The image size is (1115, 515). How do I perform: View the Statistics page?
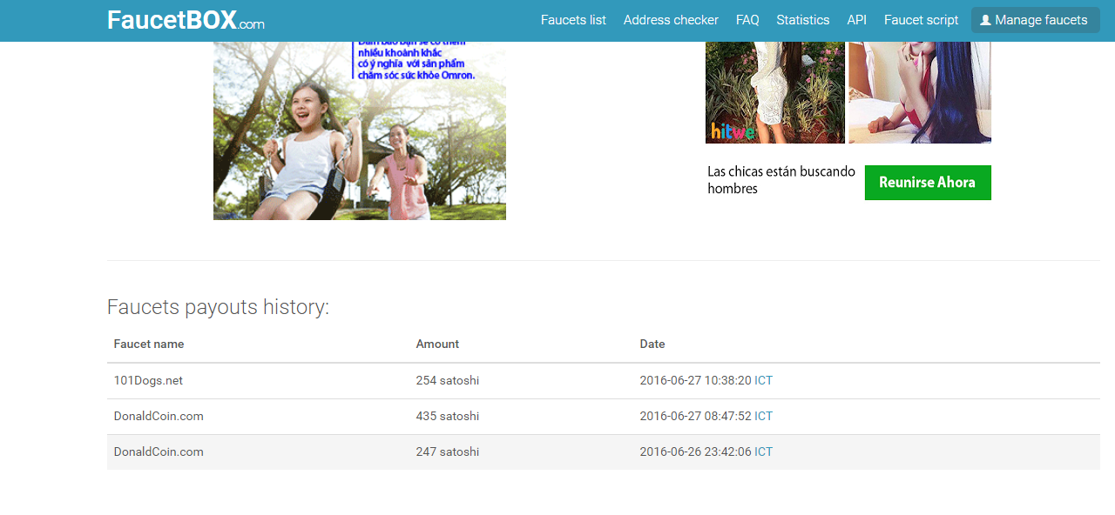click(803, 20)
